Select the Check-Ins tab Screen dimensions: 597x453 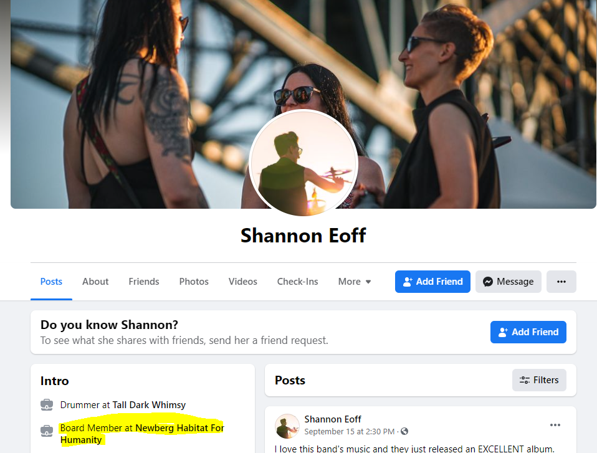297,282
